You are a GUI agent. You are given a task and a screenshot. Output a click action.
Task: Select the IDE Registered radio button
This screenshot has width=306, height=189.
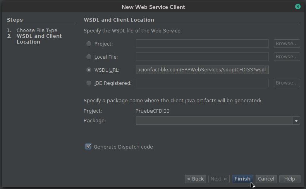pos(89,83)
